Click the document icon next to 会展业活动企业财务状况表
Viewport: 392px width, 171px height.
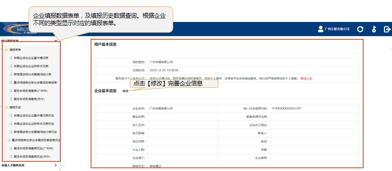(x=11, y=66)
